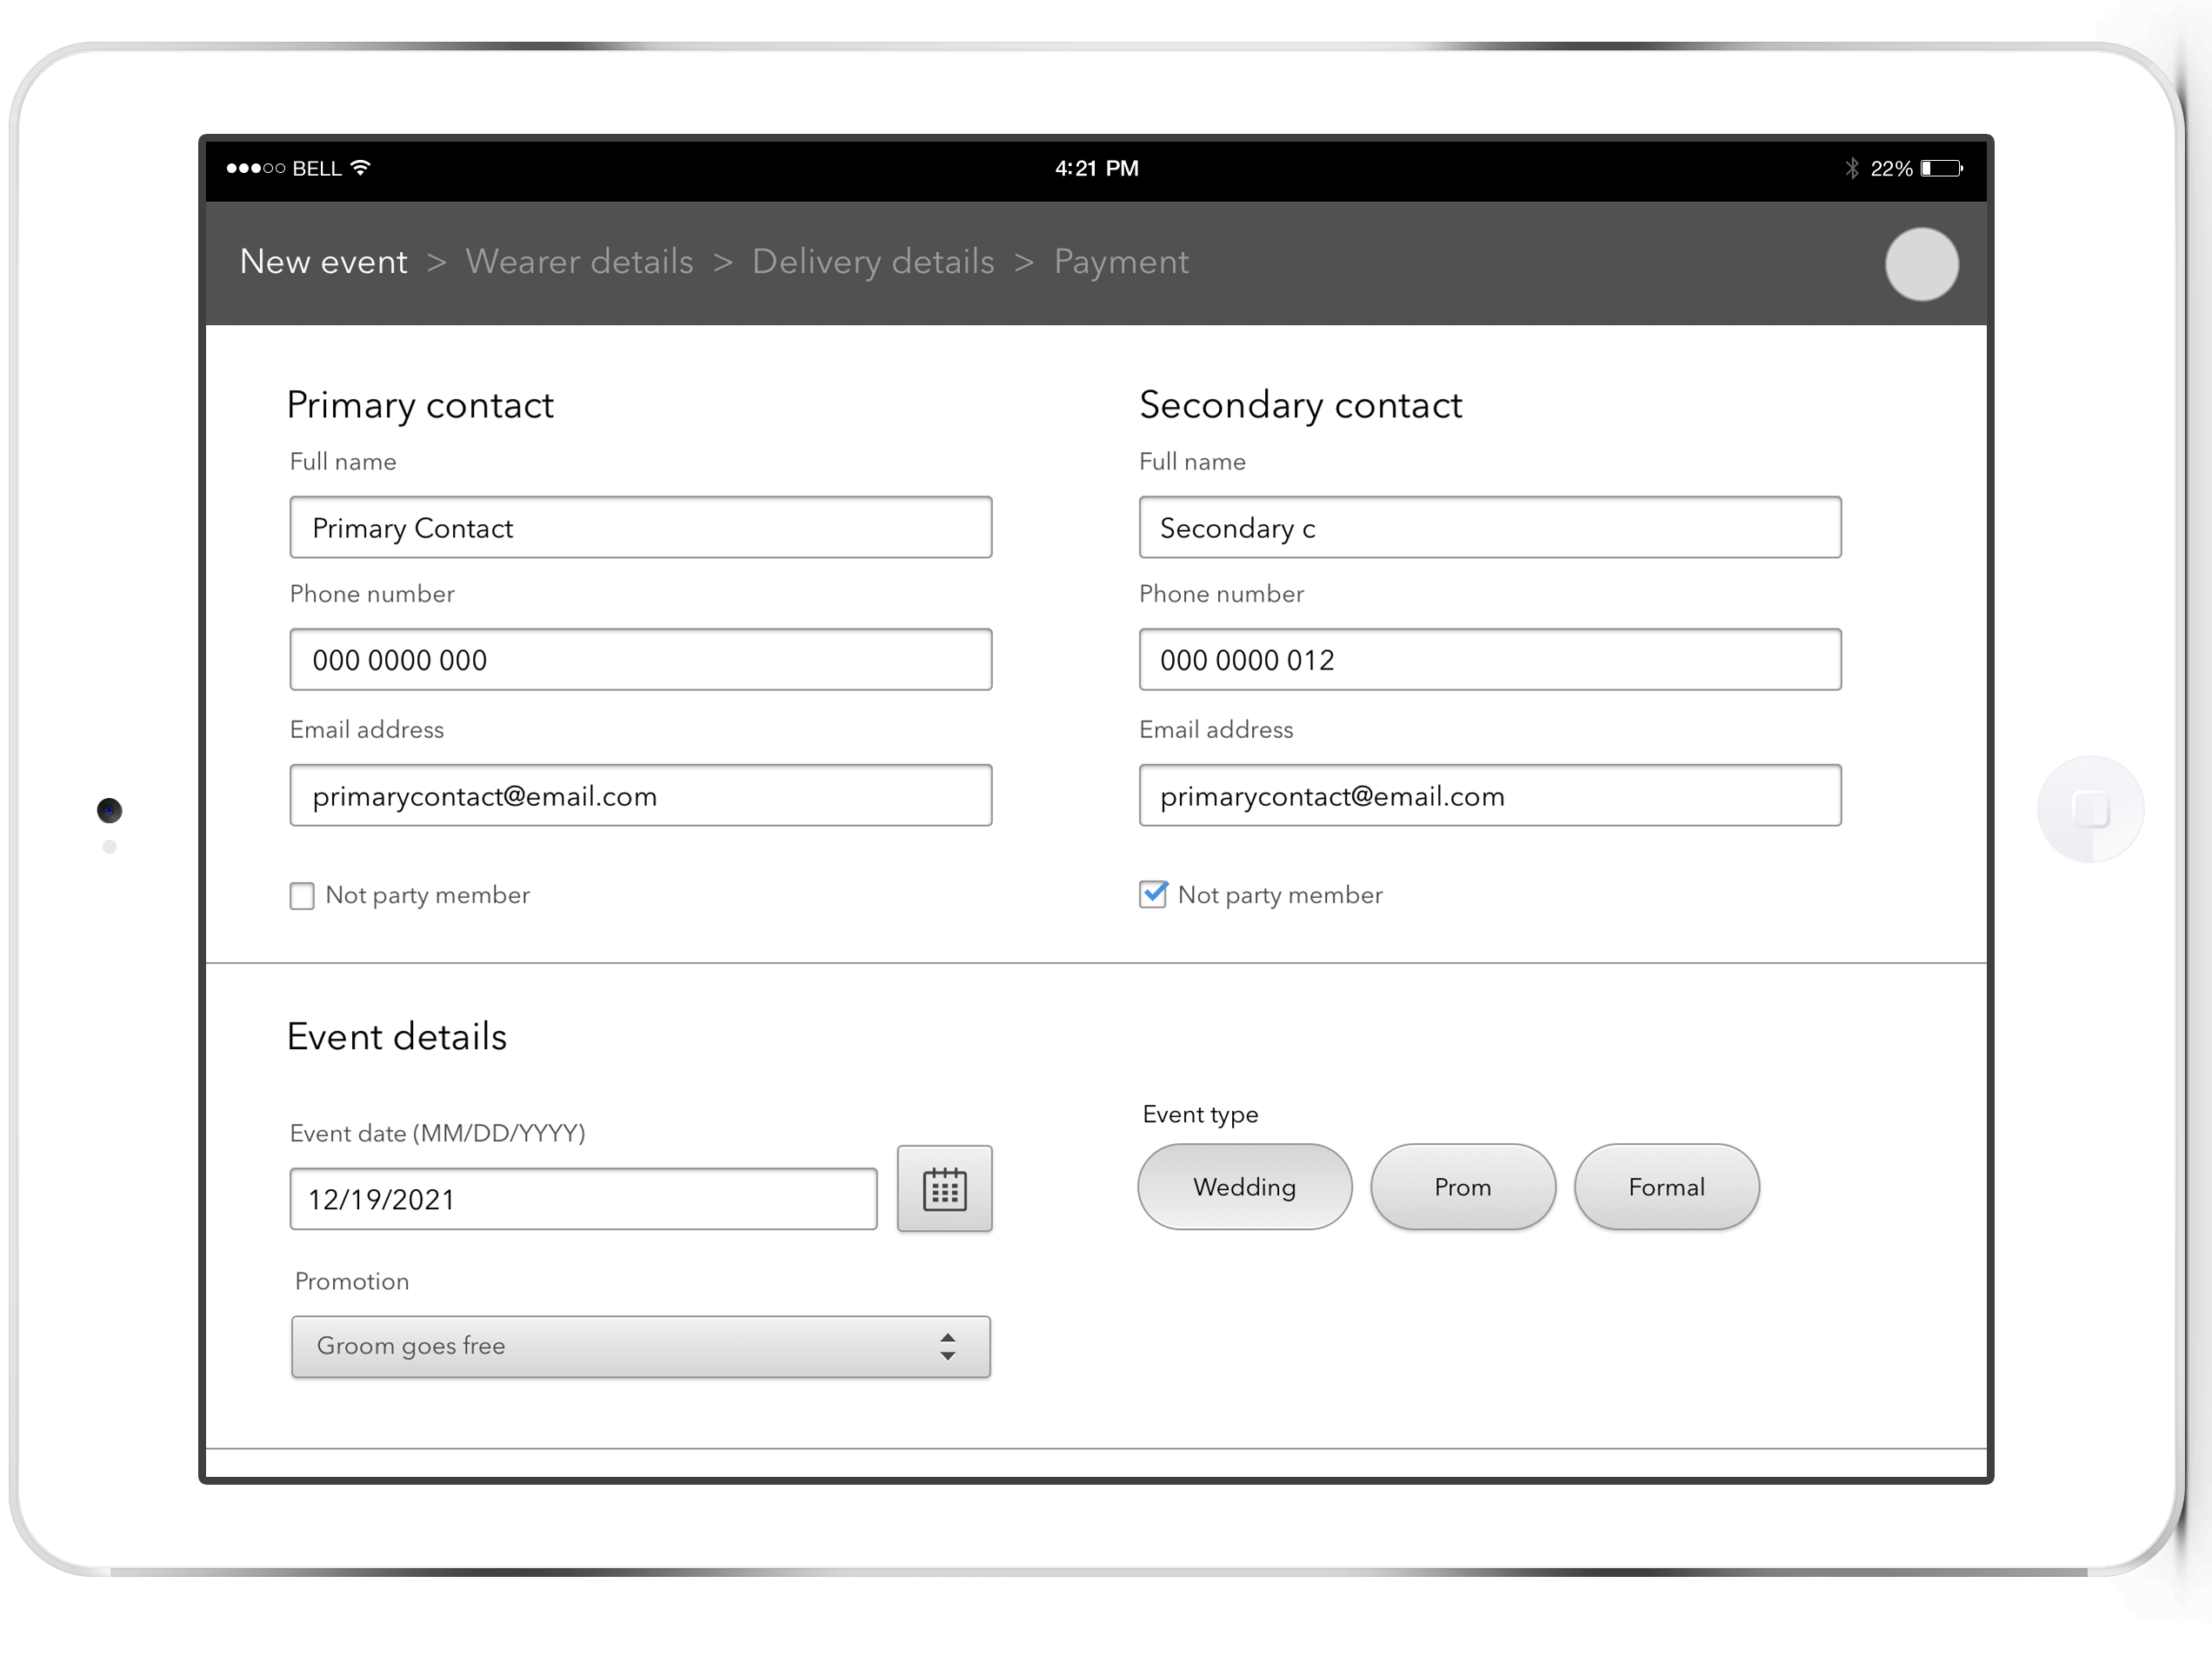Screen dimensions: 2212x1669
Task: Select the Wedding event type
Action: [x=1244, y=1187]
